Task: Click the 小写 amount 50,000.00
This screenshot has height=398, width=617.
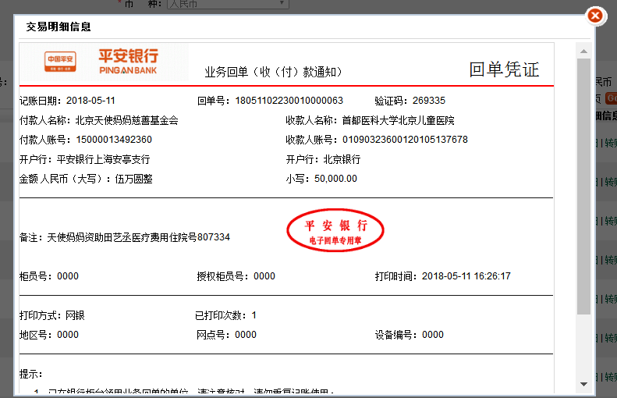Action: 335,179
